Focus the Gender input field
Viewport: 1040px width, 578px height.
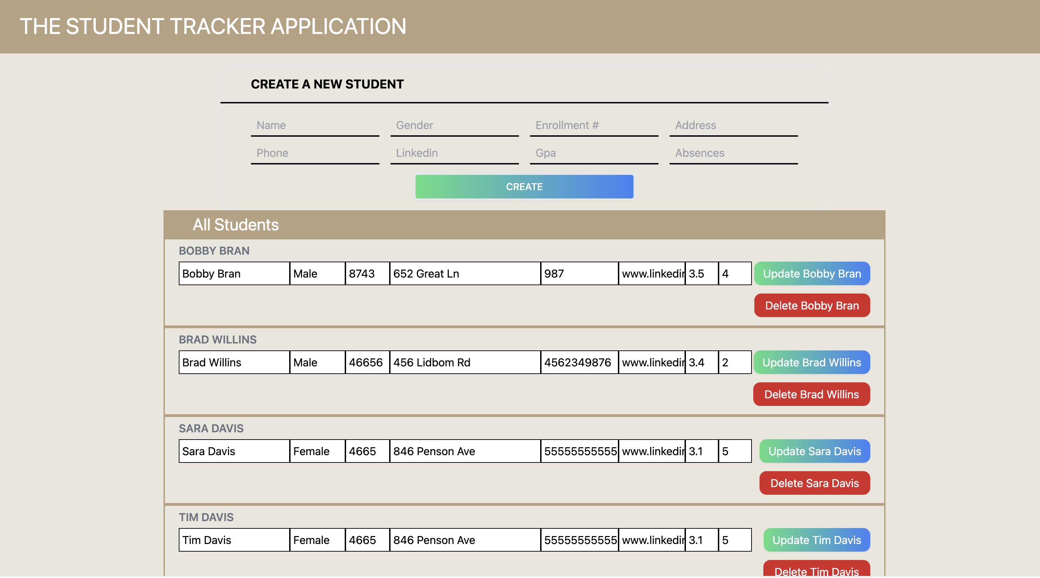point(454,126)
